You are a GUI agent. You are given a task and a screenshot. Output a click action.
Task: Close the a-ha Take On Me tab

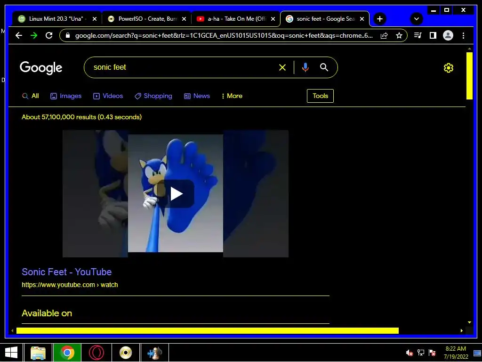(273, 19)
